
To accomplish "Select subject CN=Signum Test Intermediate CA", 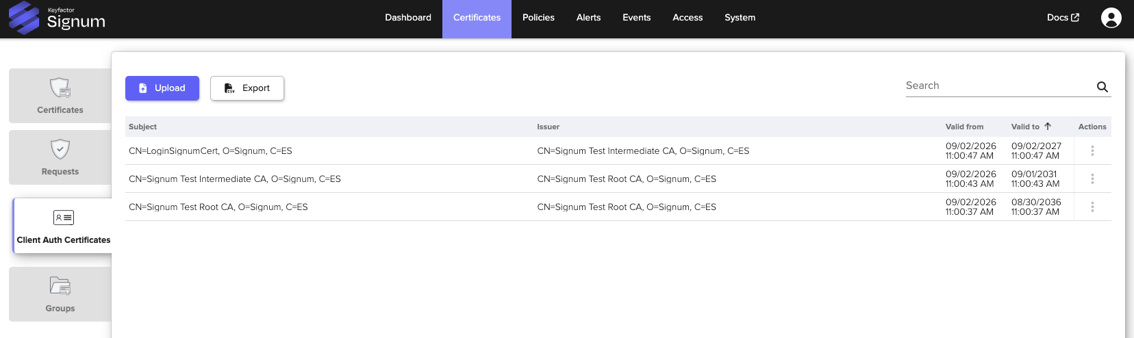I will [x=235, y=179].
